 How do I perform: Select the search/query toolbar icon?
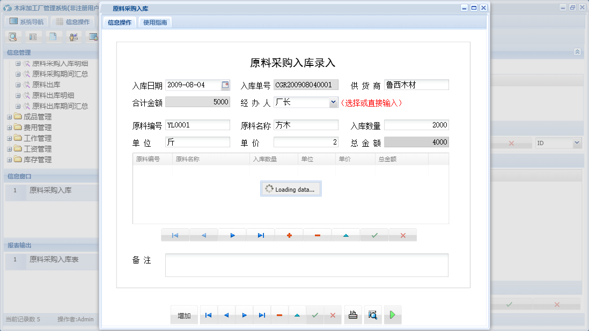coord(13,36)
